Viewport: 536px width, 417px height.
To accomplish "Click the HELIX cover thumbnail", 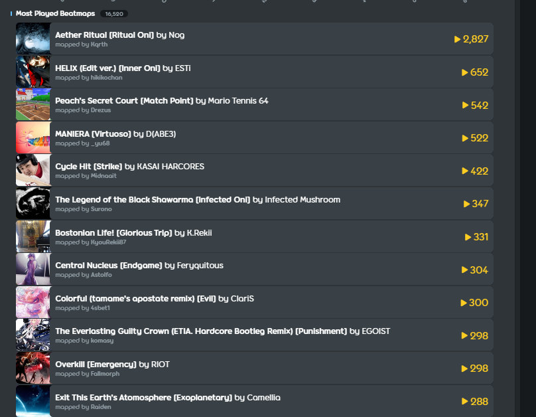I will coord(33,72).
